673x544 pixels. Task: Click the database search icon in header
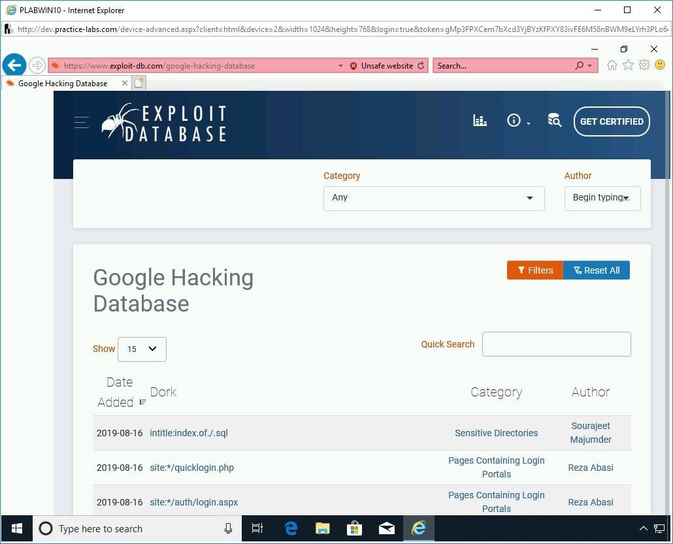coord(554,121)
